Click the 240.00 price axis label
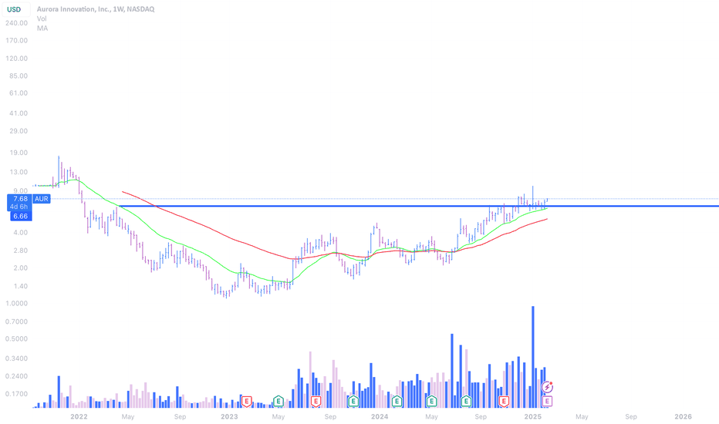 pos(16,23)
